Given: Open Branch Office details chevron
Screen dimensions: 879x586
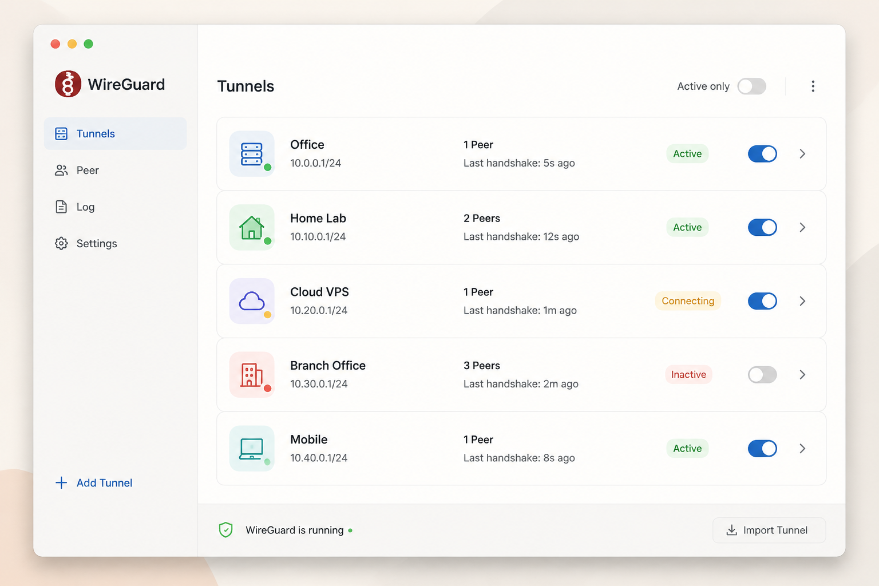Looking at the screenshot, I should click(802, 375).
